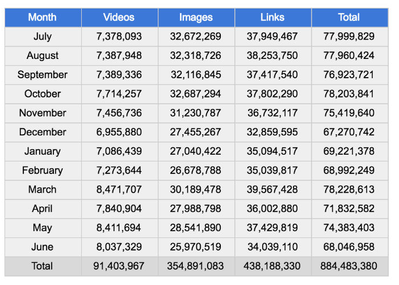The width and height of the screenshot is (399, 285).
Task: Click January videos cell 7,086,439
Action: [119, 151]
